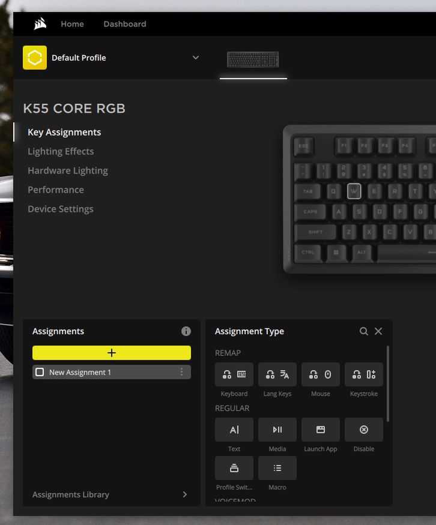Select the F2 key on keyboard preview
436x525 pixels.
(365, 146)
